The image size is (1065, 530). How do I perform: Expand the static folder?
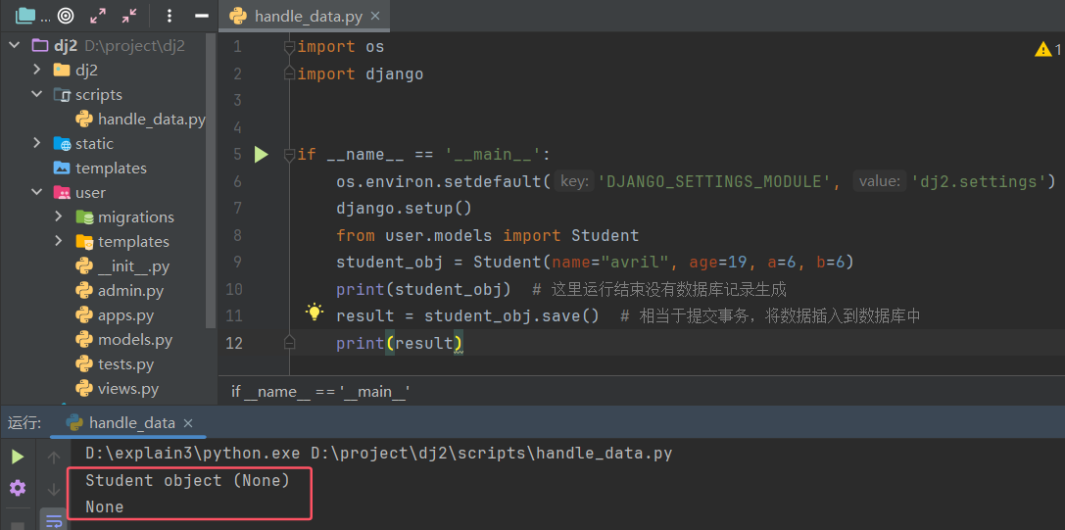click(x=36, y=143)
